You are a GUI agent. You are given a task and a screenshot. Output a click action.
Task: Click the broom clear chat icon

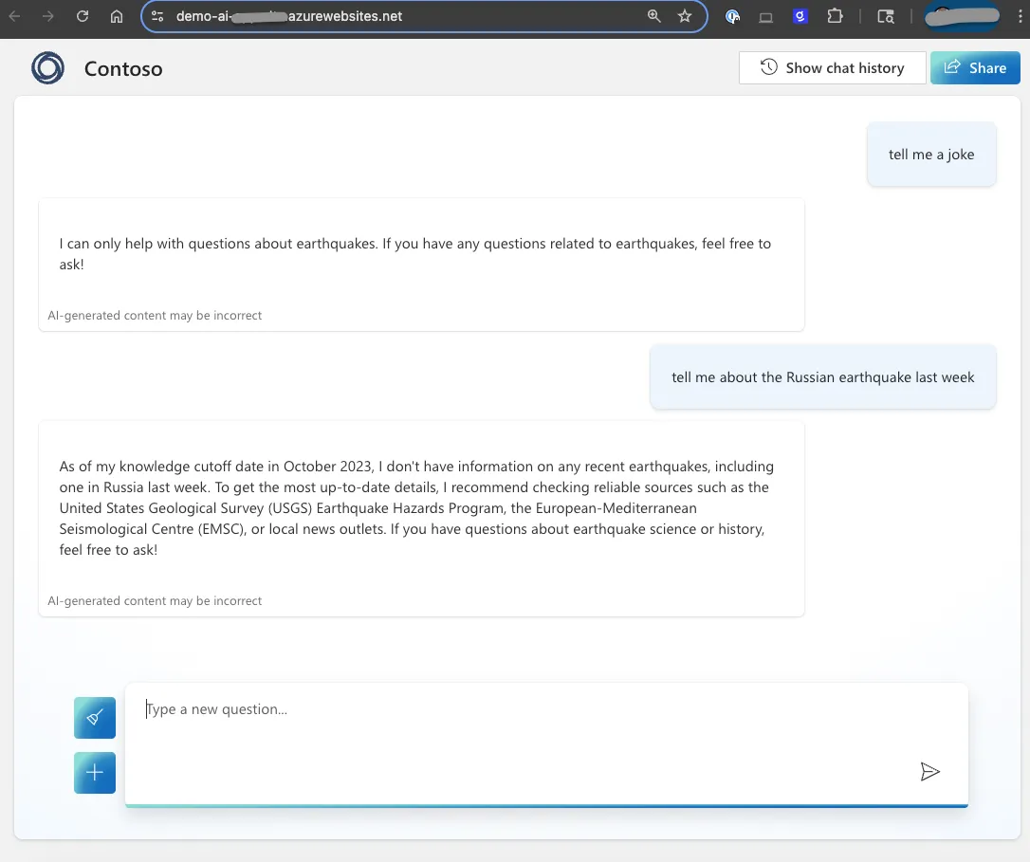point(95,718)
